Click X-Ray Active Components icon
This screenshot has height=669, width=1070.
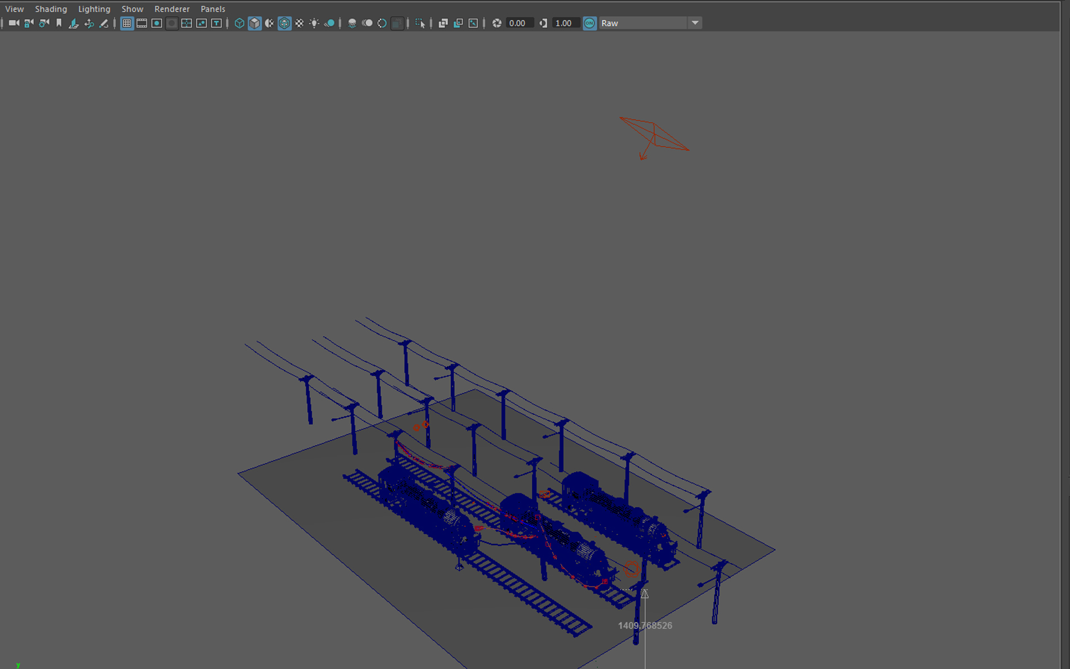pyautogui.click(x=458, y=23)
